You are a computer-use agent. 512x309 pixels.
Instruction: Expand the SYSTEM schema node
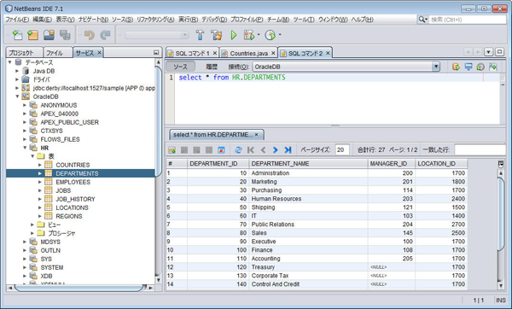pyautogui.click(x=25, y=267)
